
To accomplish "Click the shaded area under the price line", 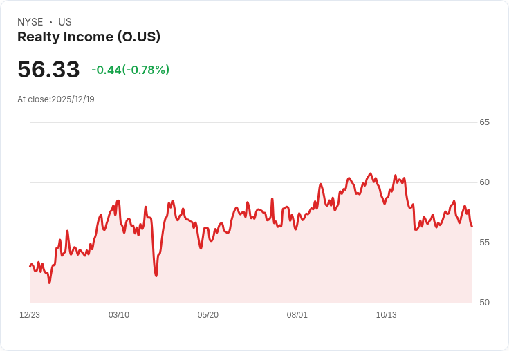I will (x=250, y=266).
